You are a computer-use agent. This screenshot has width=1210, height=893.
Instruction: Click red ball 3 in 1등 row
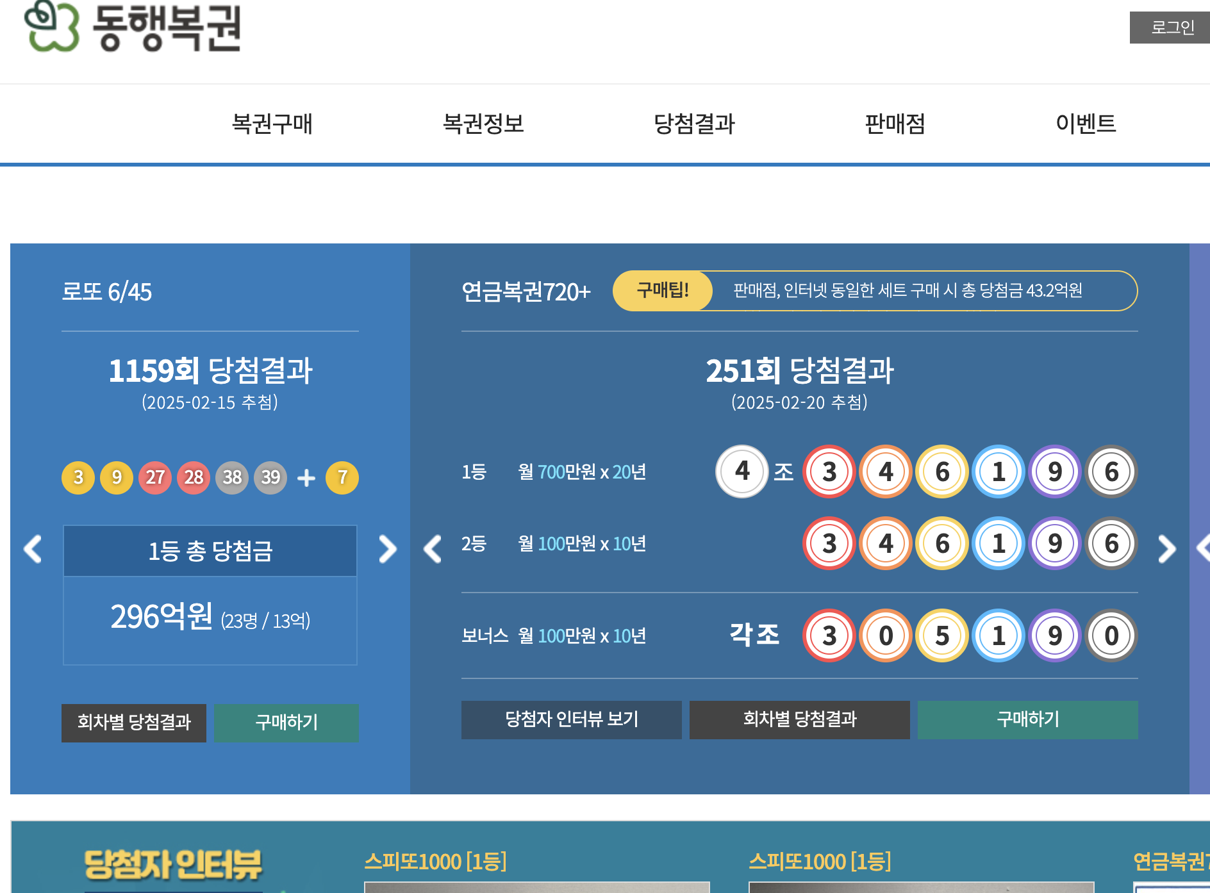pyautogui.click(x=829, y=471)
